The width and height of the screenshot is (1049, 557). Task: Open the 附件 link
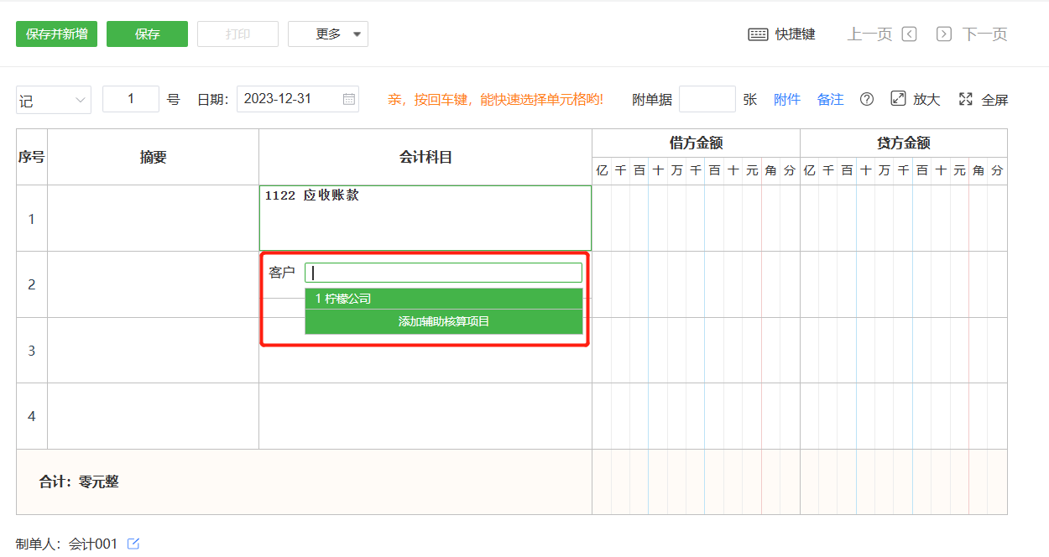click(787, 99)
